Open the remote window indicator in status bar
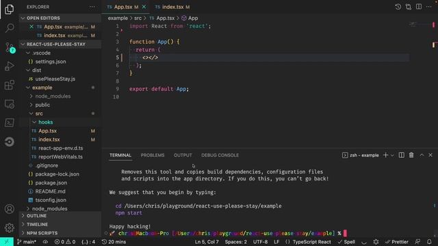This screenshot has width=438, height=246. point(7,242)
